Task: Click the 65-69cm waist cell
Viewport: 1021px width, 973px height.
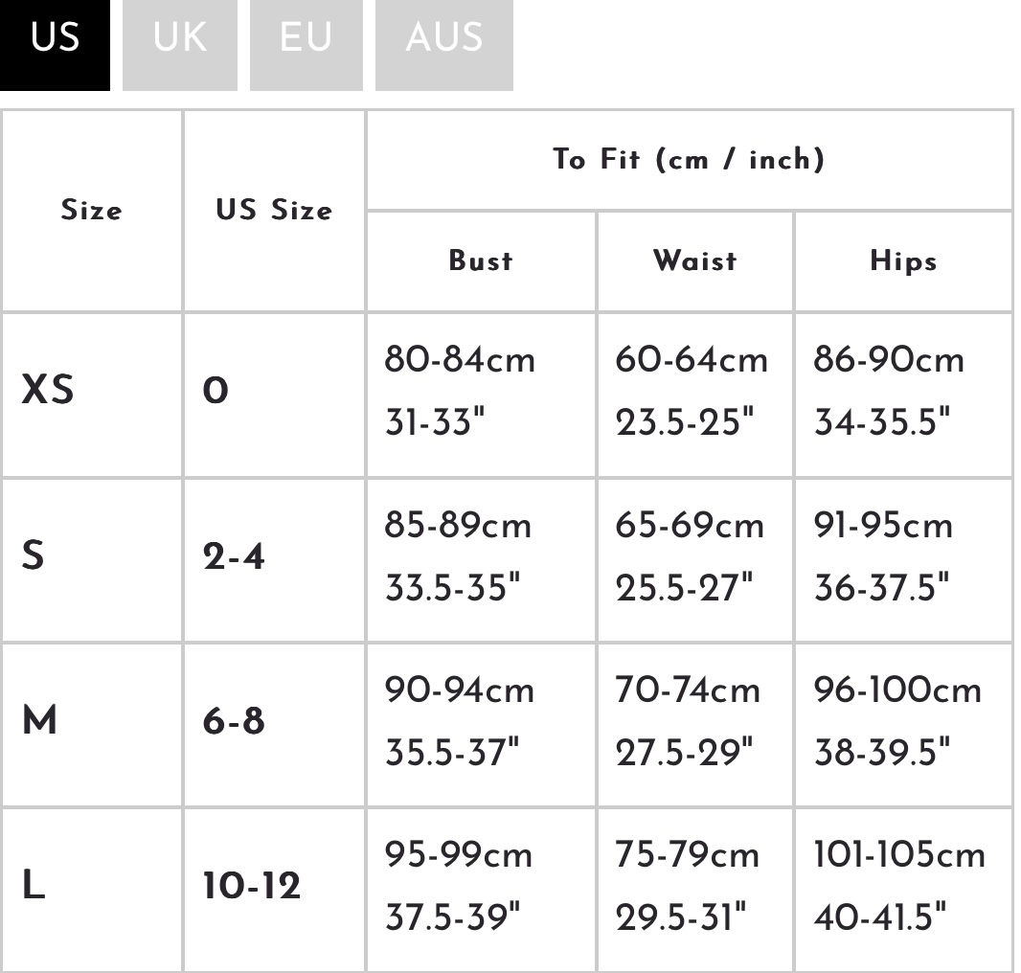Action: click(690, 526)
